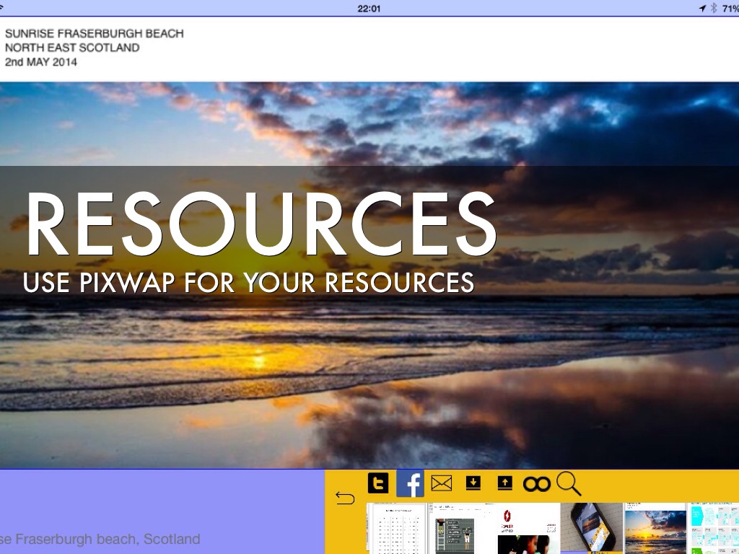
Task: Tap the Facebook share icon
Action: [410, 483]
